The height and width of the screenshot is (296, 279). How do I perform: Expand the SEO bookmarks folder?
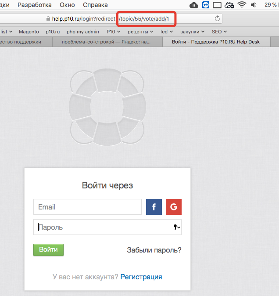point(219,32)
